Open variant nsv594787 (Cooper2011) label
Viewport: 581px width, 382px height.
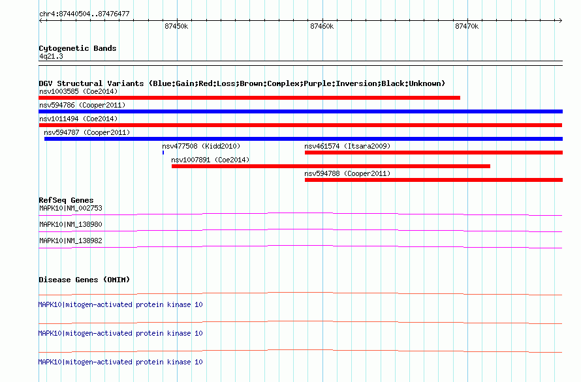(x=87, y=132)
